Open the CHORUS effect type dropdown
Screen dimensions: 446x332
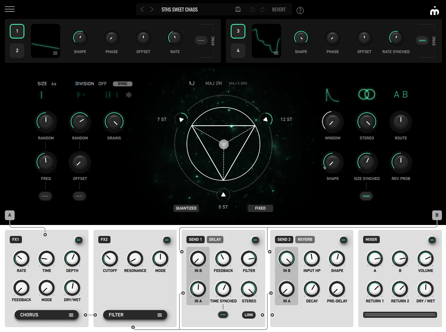click(46, 315)
